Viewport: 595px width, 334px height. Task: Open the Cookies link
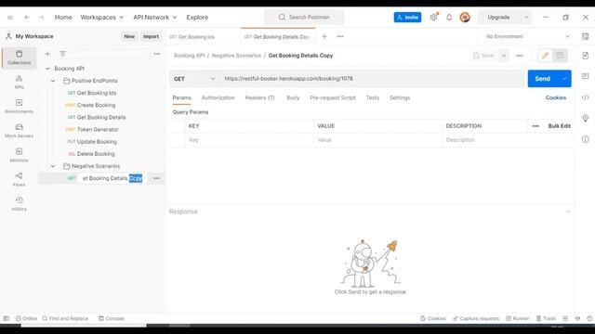(x=556, y=97)
